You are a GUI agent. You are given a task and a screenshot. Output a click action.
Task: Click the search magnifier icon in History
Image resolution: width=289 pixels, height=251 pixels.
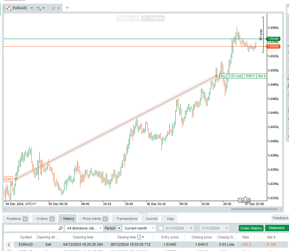(x=61, y=228)
